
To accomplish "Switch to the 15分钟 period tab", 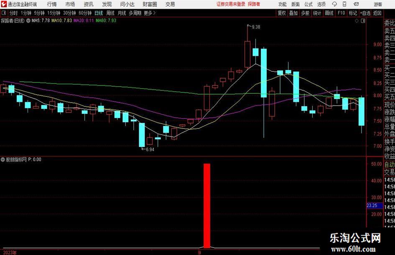I will click(54, 13).
